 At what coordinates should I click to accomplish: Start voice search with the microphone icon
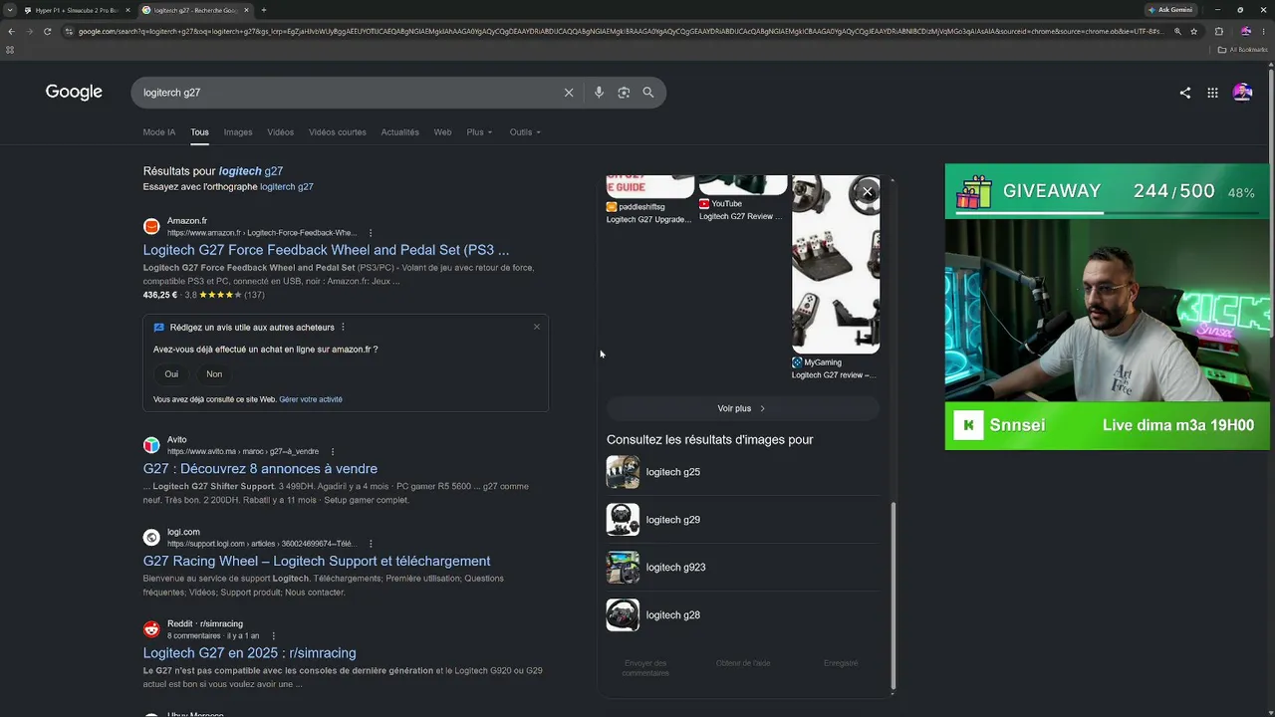click(599, 93)
